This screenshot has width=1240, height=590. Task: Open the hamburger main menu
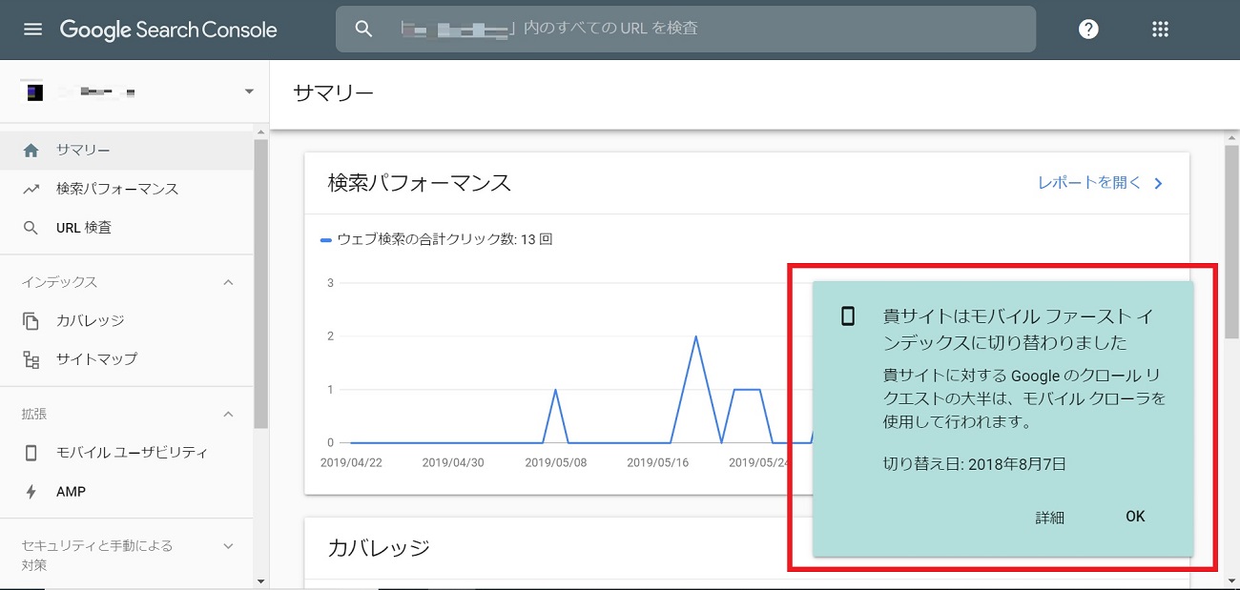[33, 30]
